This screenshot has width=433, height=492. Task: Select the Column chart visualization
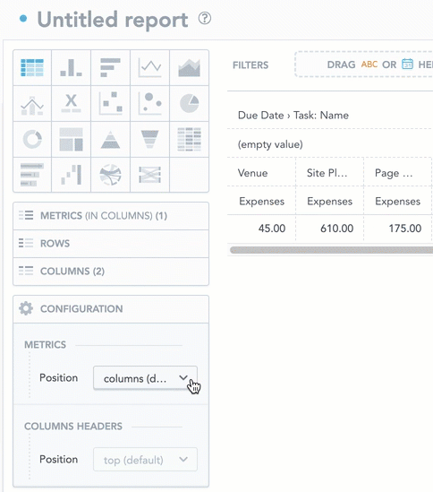coord(71,67)
